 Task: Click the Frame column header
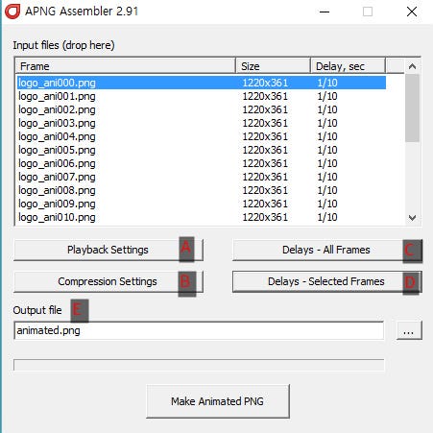(x=126, y=66)
